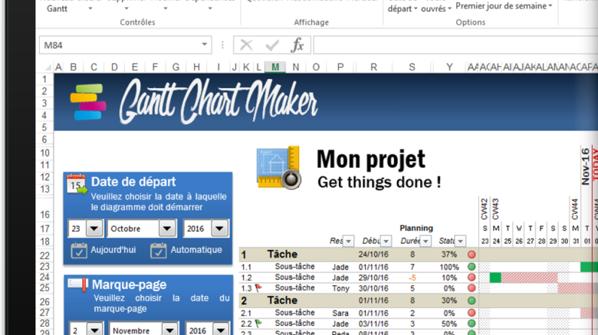Click the blueprint project icon beside Mon projet
Viewport: 598px width, 335px height.
[278, 167]
